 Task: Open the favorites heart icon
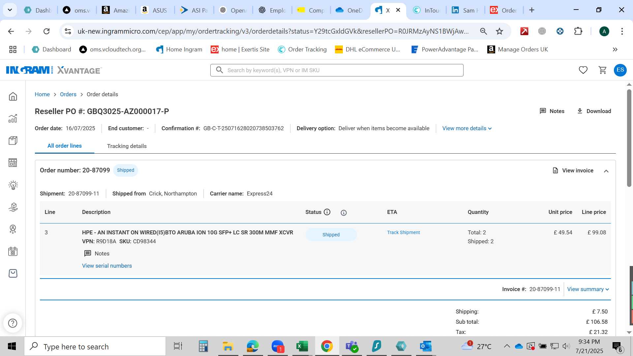pos(583,70)
